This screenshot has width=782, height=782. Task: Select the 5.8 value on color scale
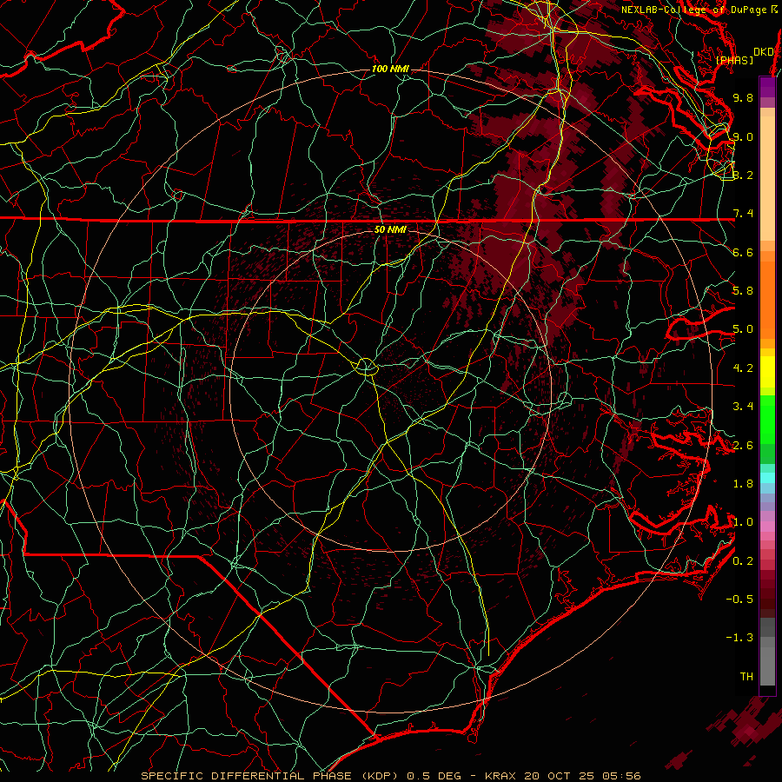(743, 291)
